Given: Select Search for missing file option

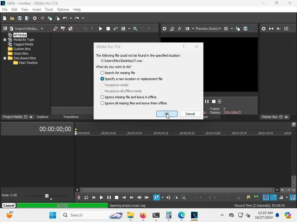Looking at the screenshot, I should 118,73.
